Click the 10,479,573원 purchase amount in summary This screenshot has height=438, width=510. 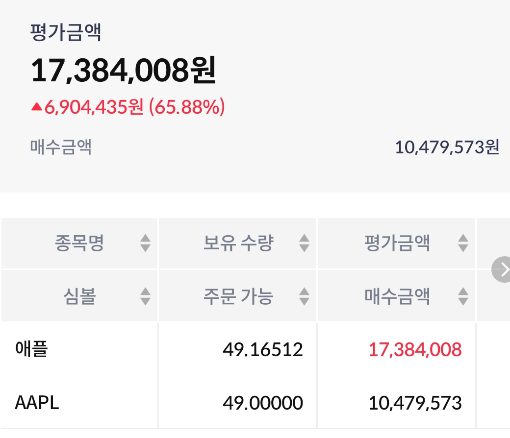(x=447, y=147)
